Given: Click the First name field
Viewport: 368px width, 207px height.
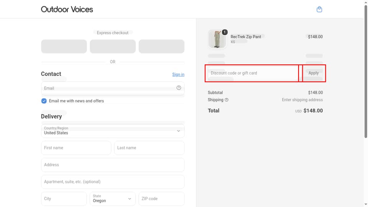Looking at the screenshot, I should (76, 148).
